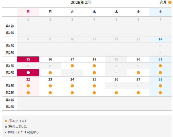Go to next month (次月)
The height and width of the screenshot is (137, 173).
pos(163,2)
